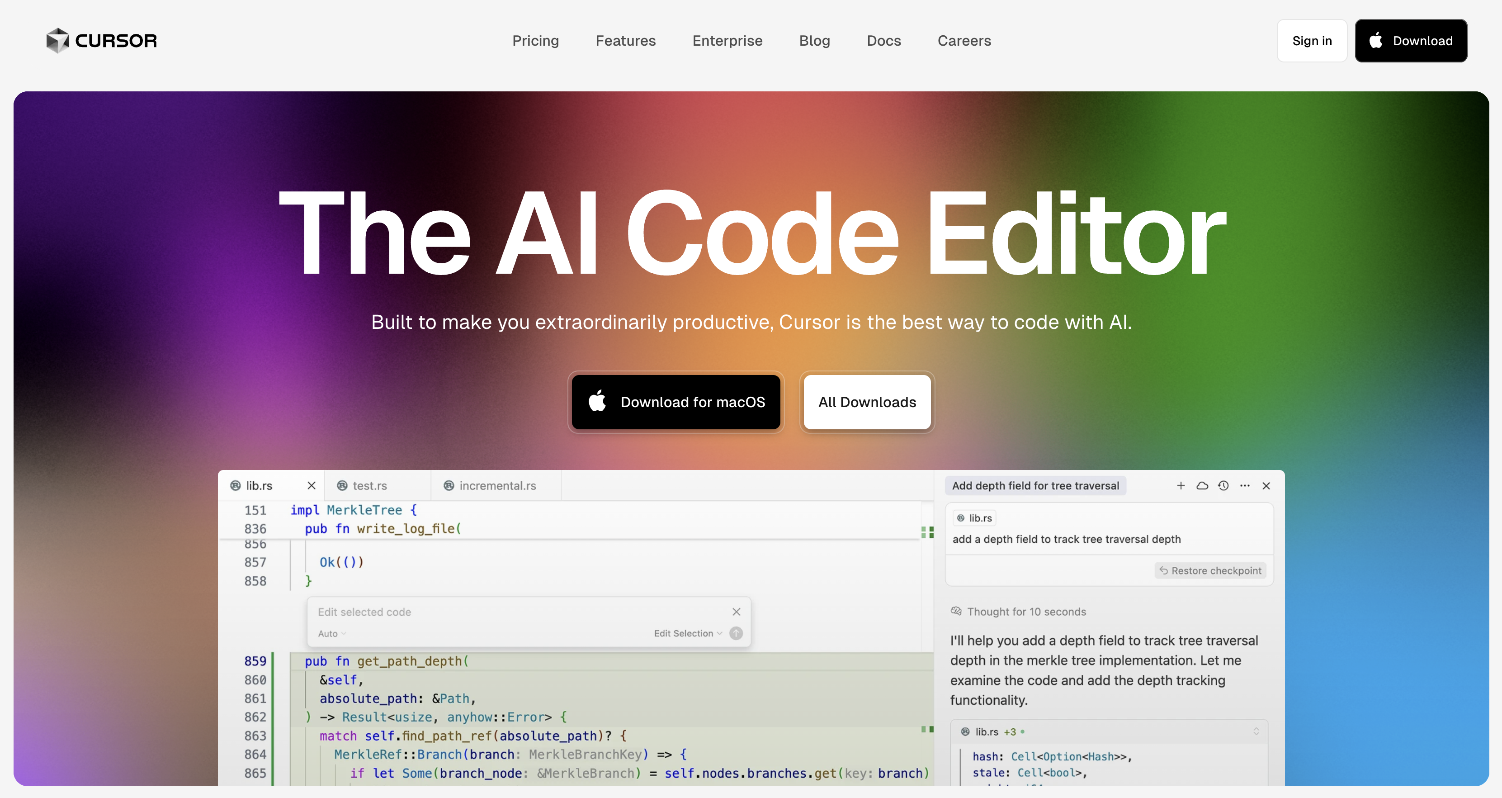
Task: Click the header Download button
Action: (1411, 41)
